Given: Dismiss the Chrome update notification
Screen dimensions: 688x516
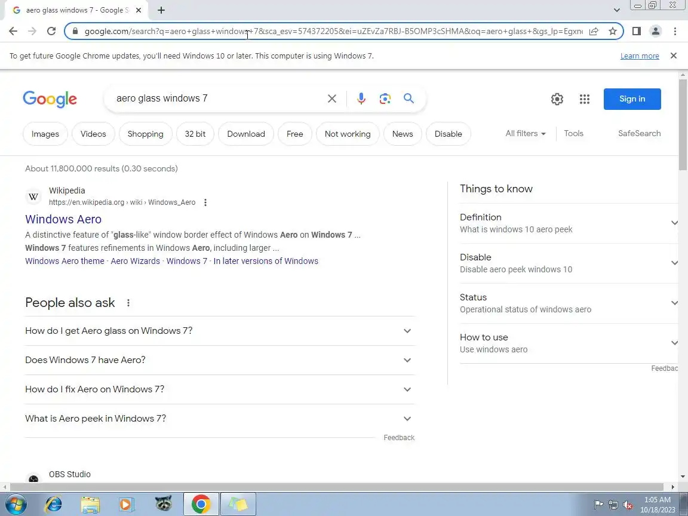Looking at the screenshot, I should pyautogui.click(x=674, y=56).
